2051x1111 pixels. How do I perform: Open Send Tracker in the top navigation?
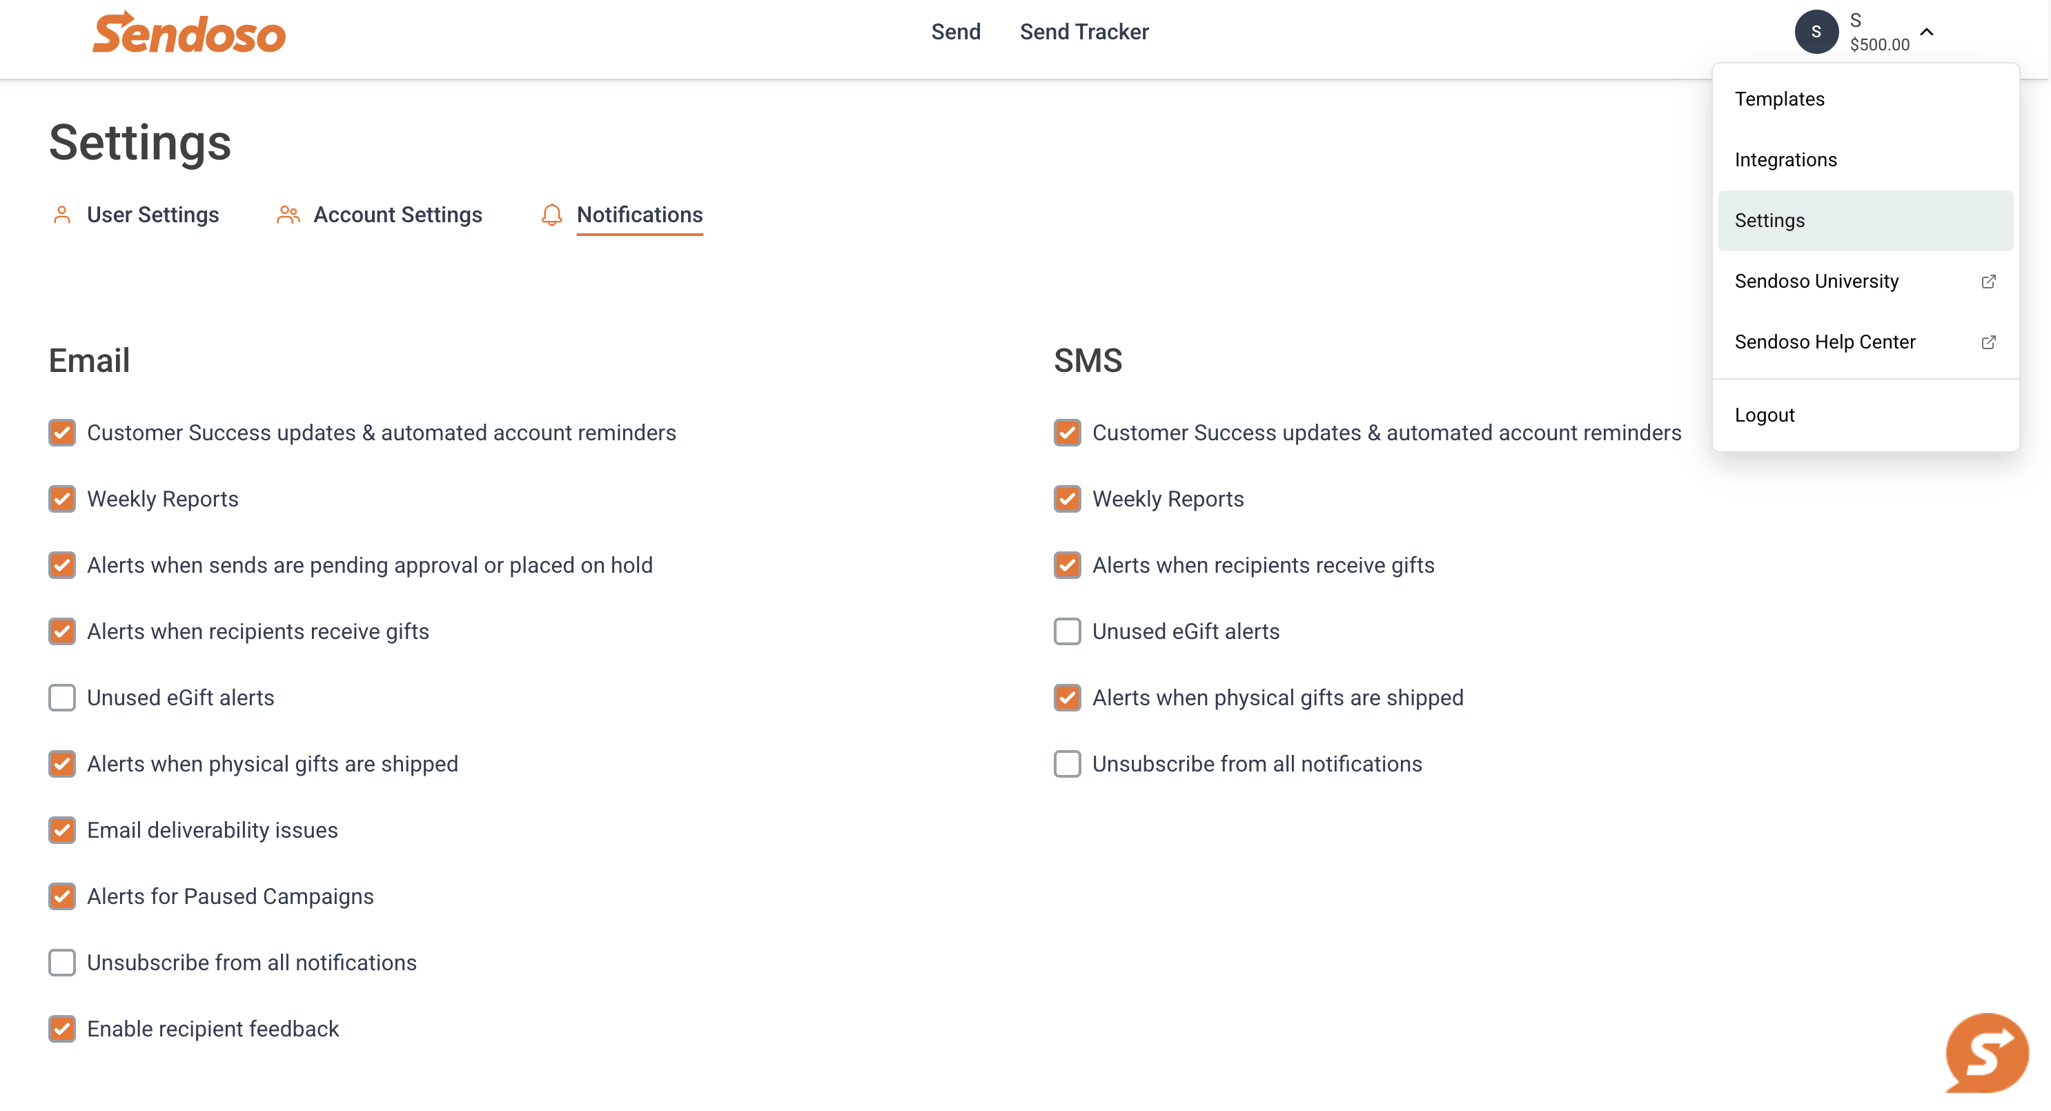[x=1083, y=32]
